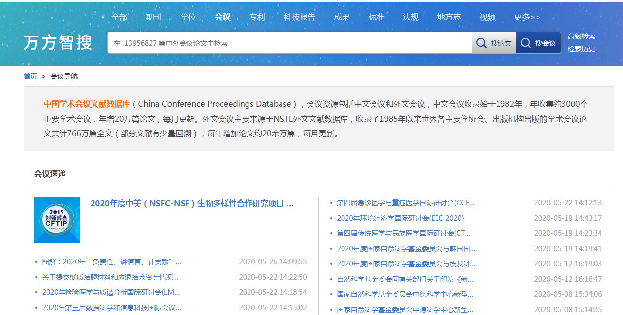Viewport: 623px width, 315px height.
Task: Select the 学位 tab
Action: click(x=188, y=17)
